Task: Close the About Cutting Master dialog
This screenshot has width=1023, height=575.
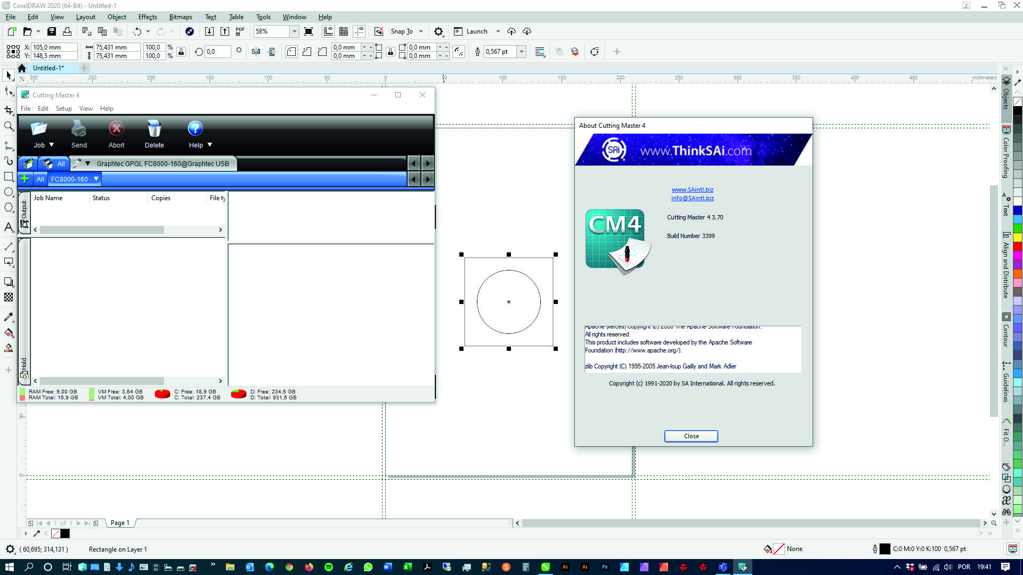Action: 691,436
